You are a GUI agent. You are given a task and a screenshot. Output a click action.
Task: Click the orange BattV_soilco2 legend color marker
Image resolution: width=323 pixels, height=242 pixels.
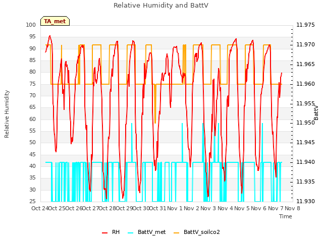pos(176,233)
